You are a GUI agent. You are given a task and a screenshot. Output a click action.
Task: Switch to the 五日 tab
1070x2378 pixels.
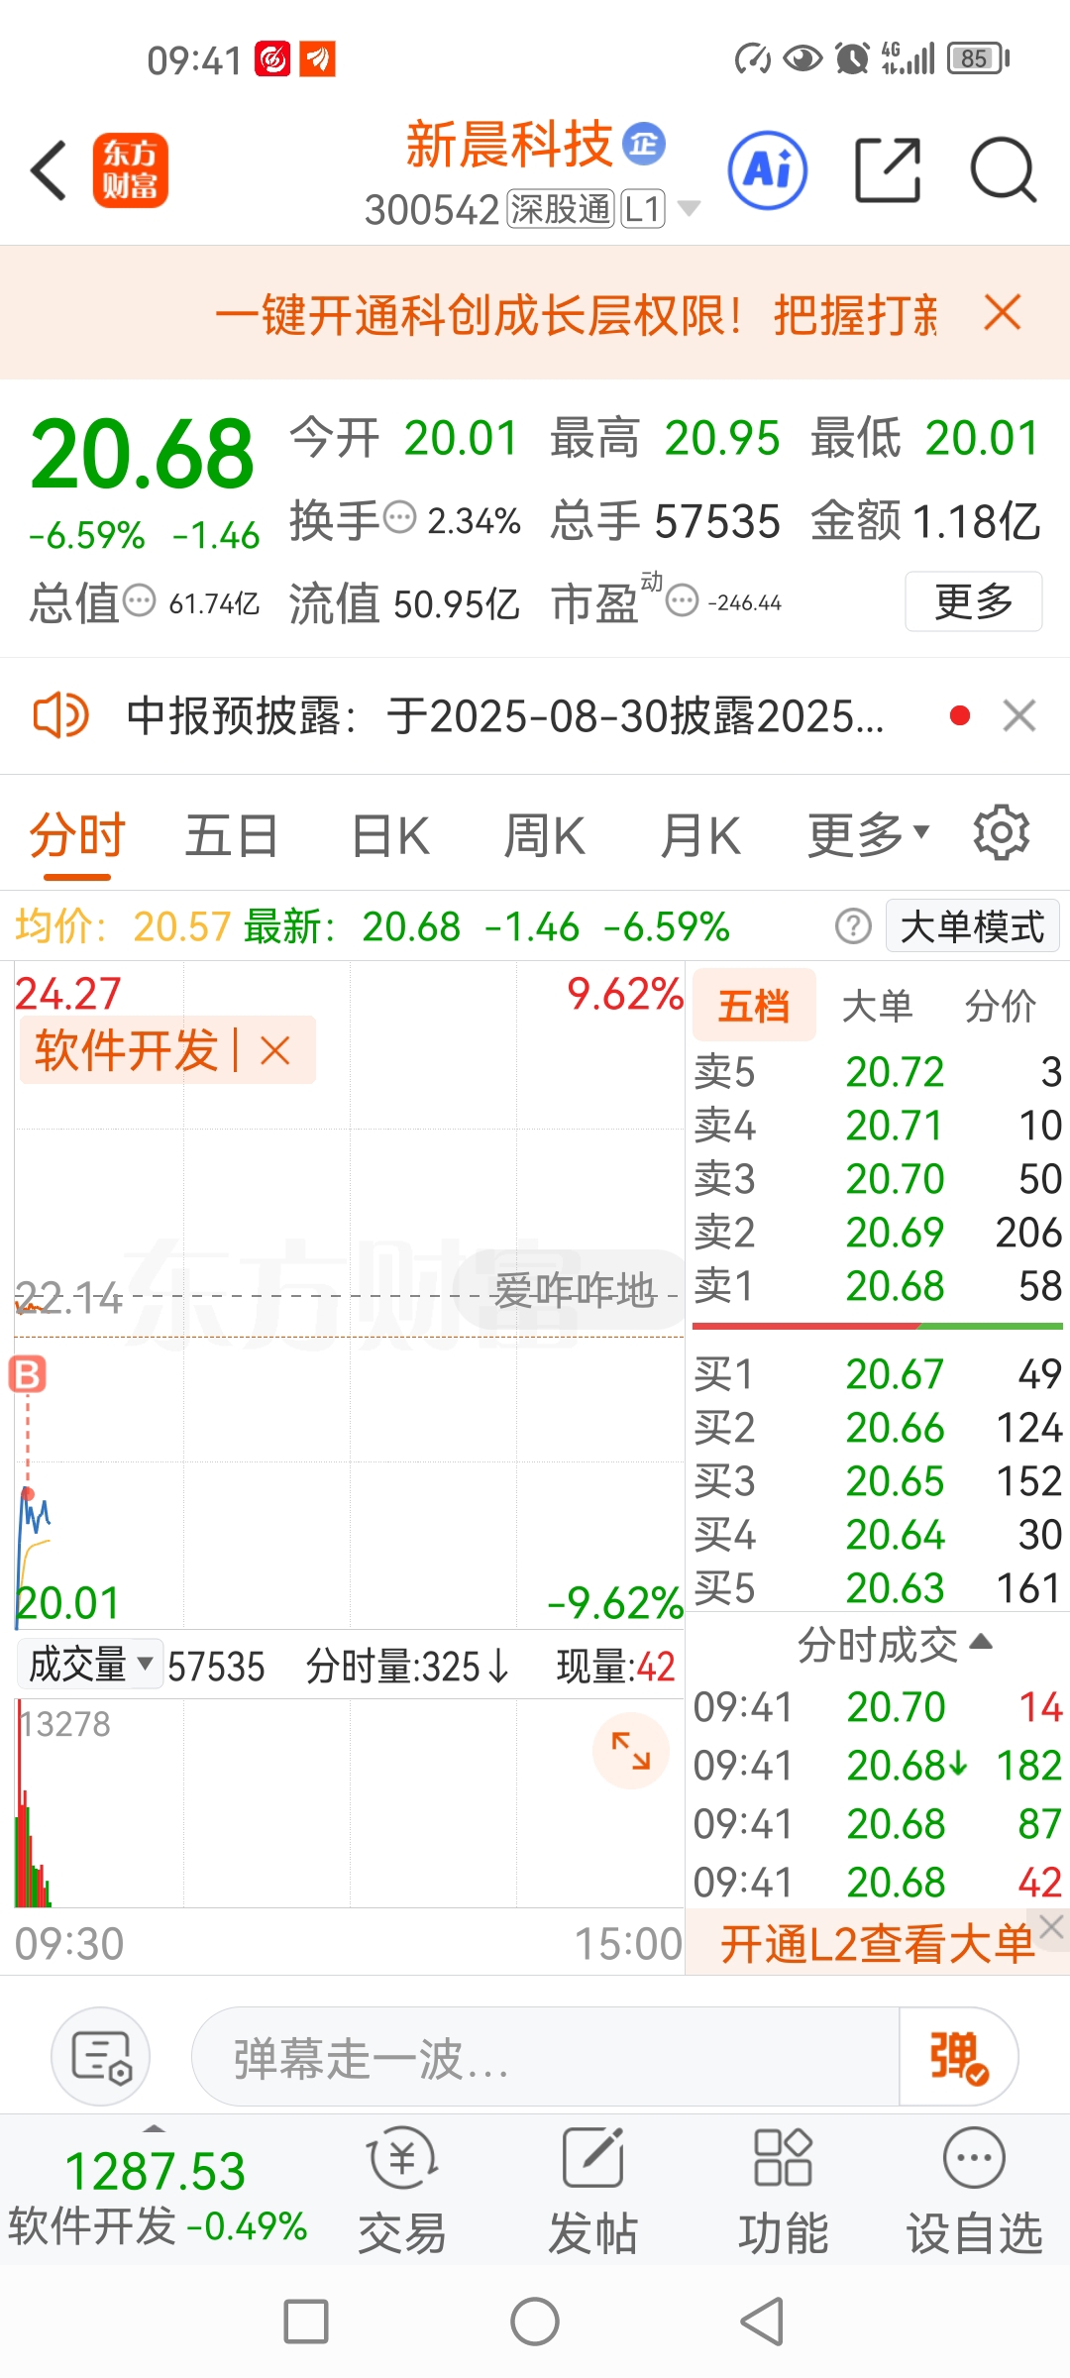click(x=232, y=834)
